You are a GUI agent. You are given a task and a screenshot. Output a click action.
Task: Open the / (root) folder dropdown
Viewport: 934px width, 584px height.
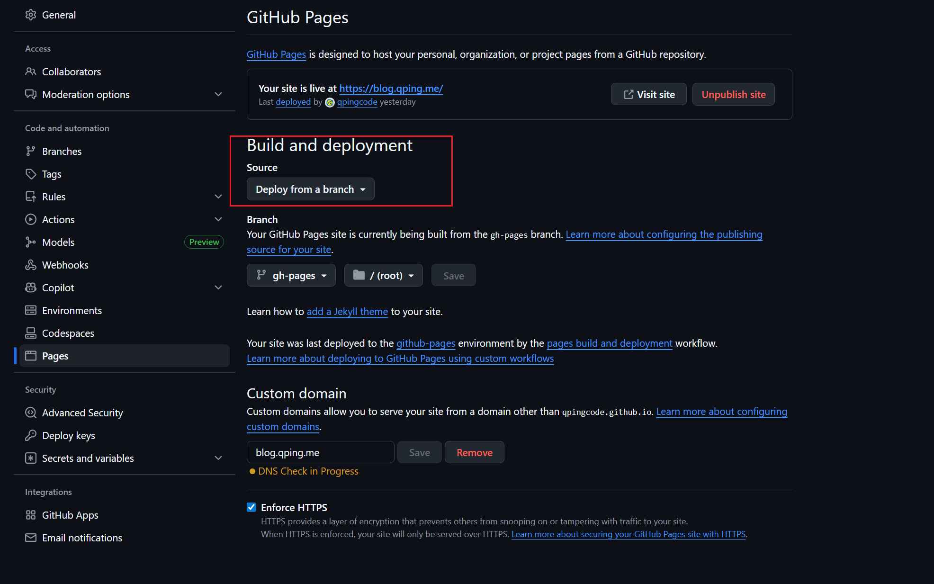384,275
